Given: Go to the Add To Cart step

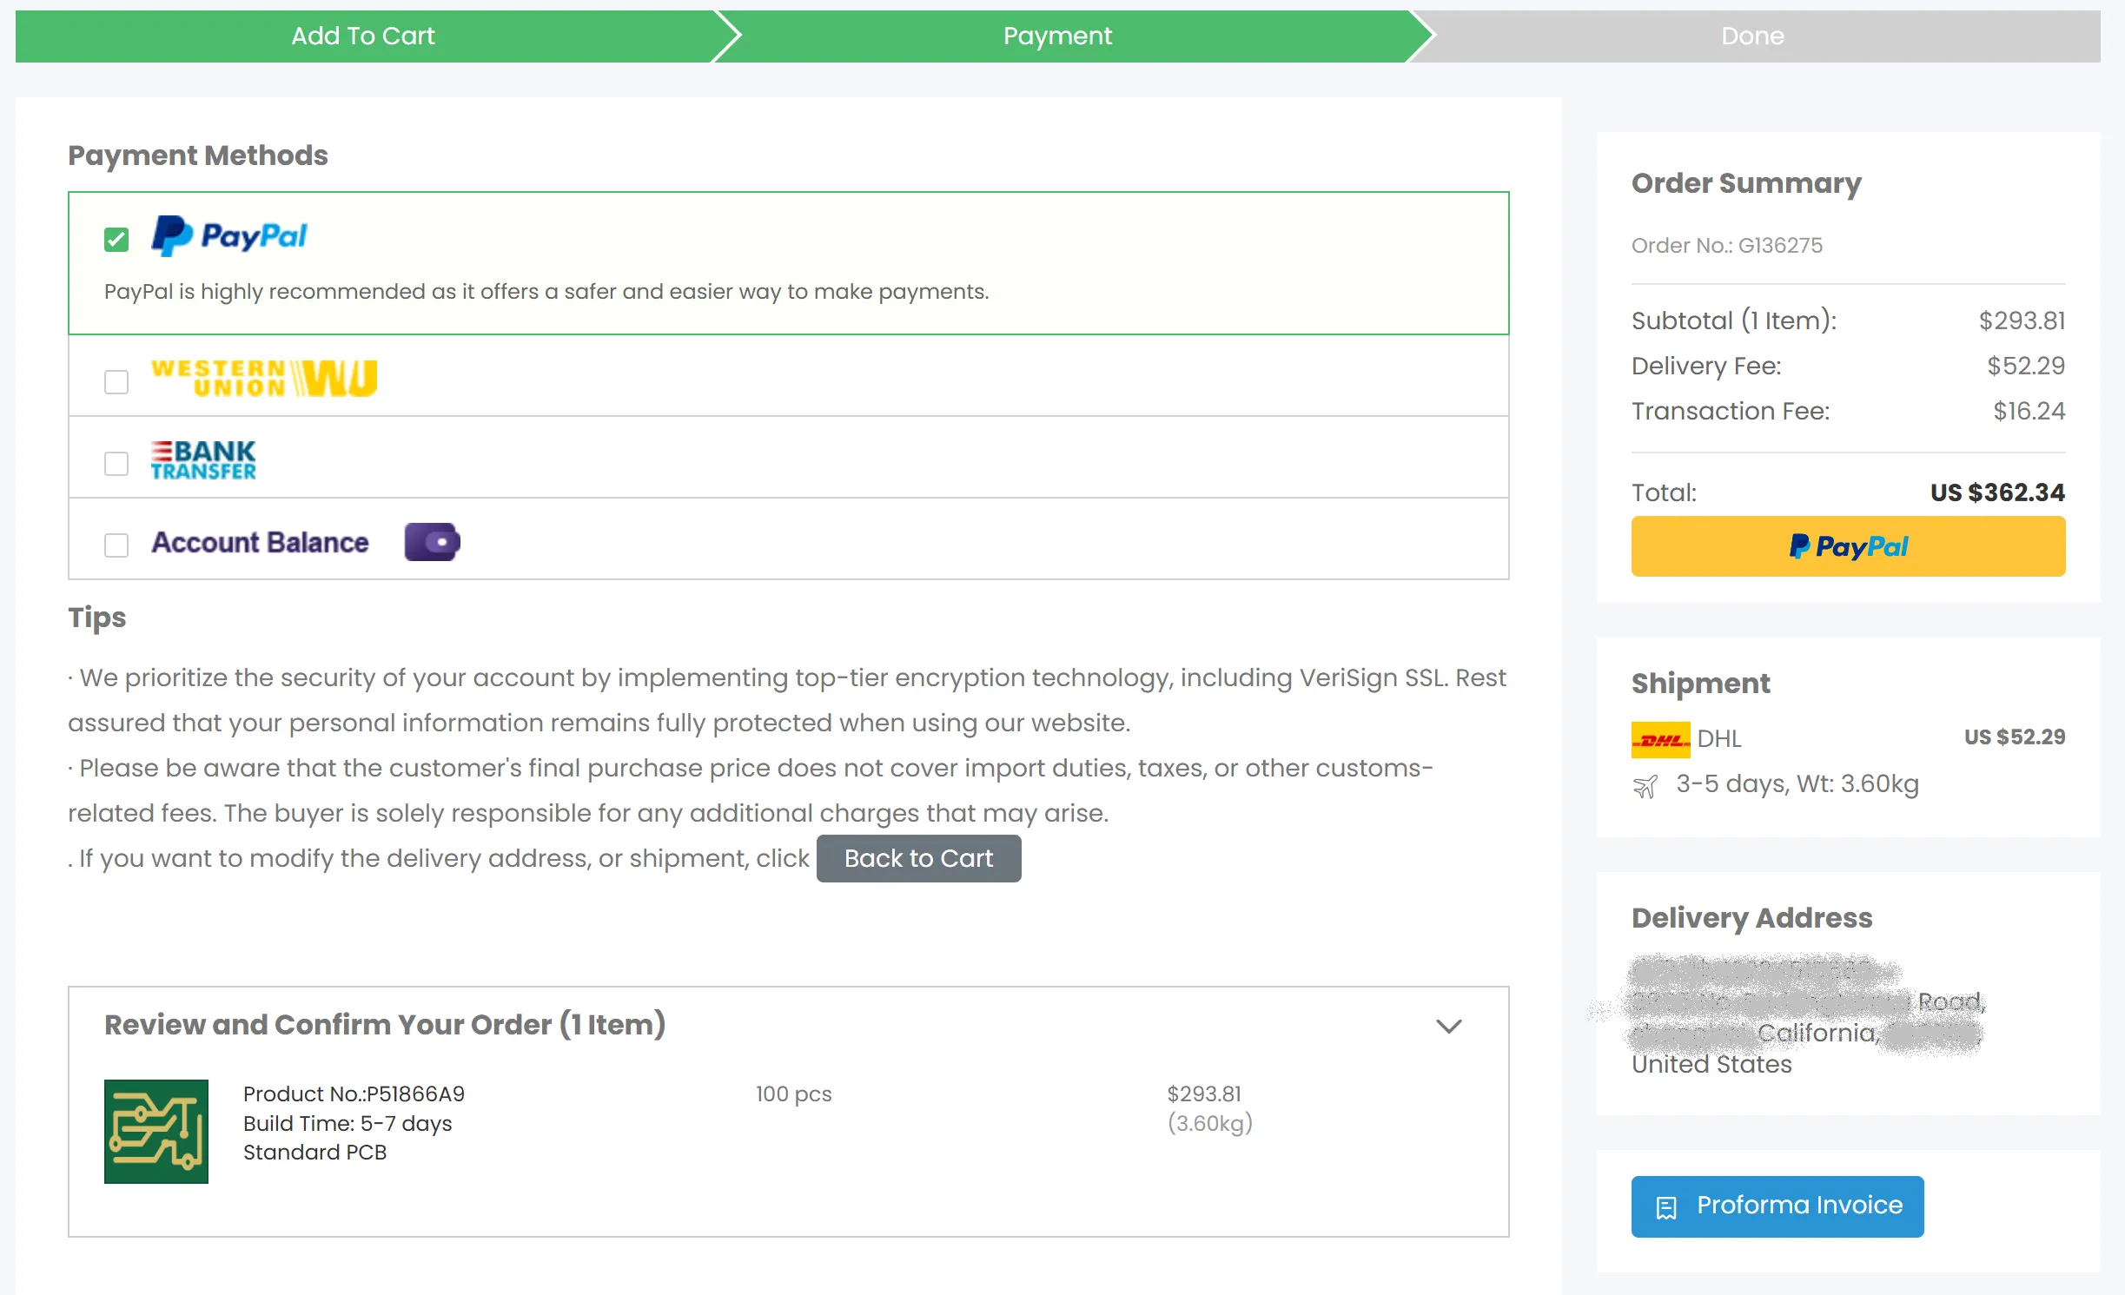Looking at the screenshot, I should click(x=363, y=36).
